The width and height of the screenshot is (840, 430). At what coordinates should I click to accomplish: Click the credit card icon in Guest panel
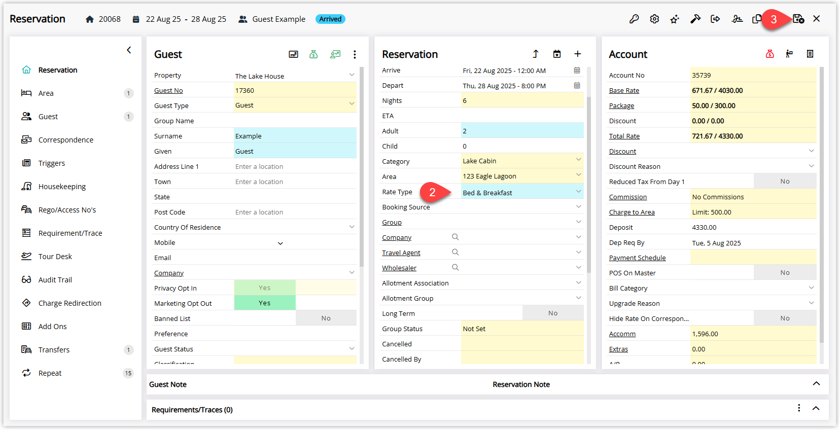293,54
